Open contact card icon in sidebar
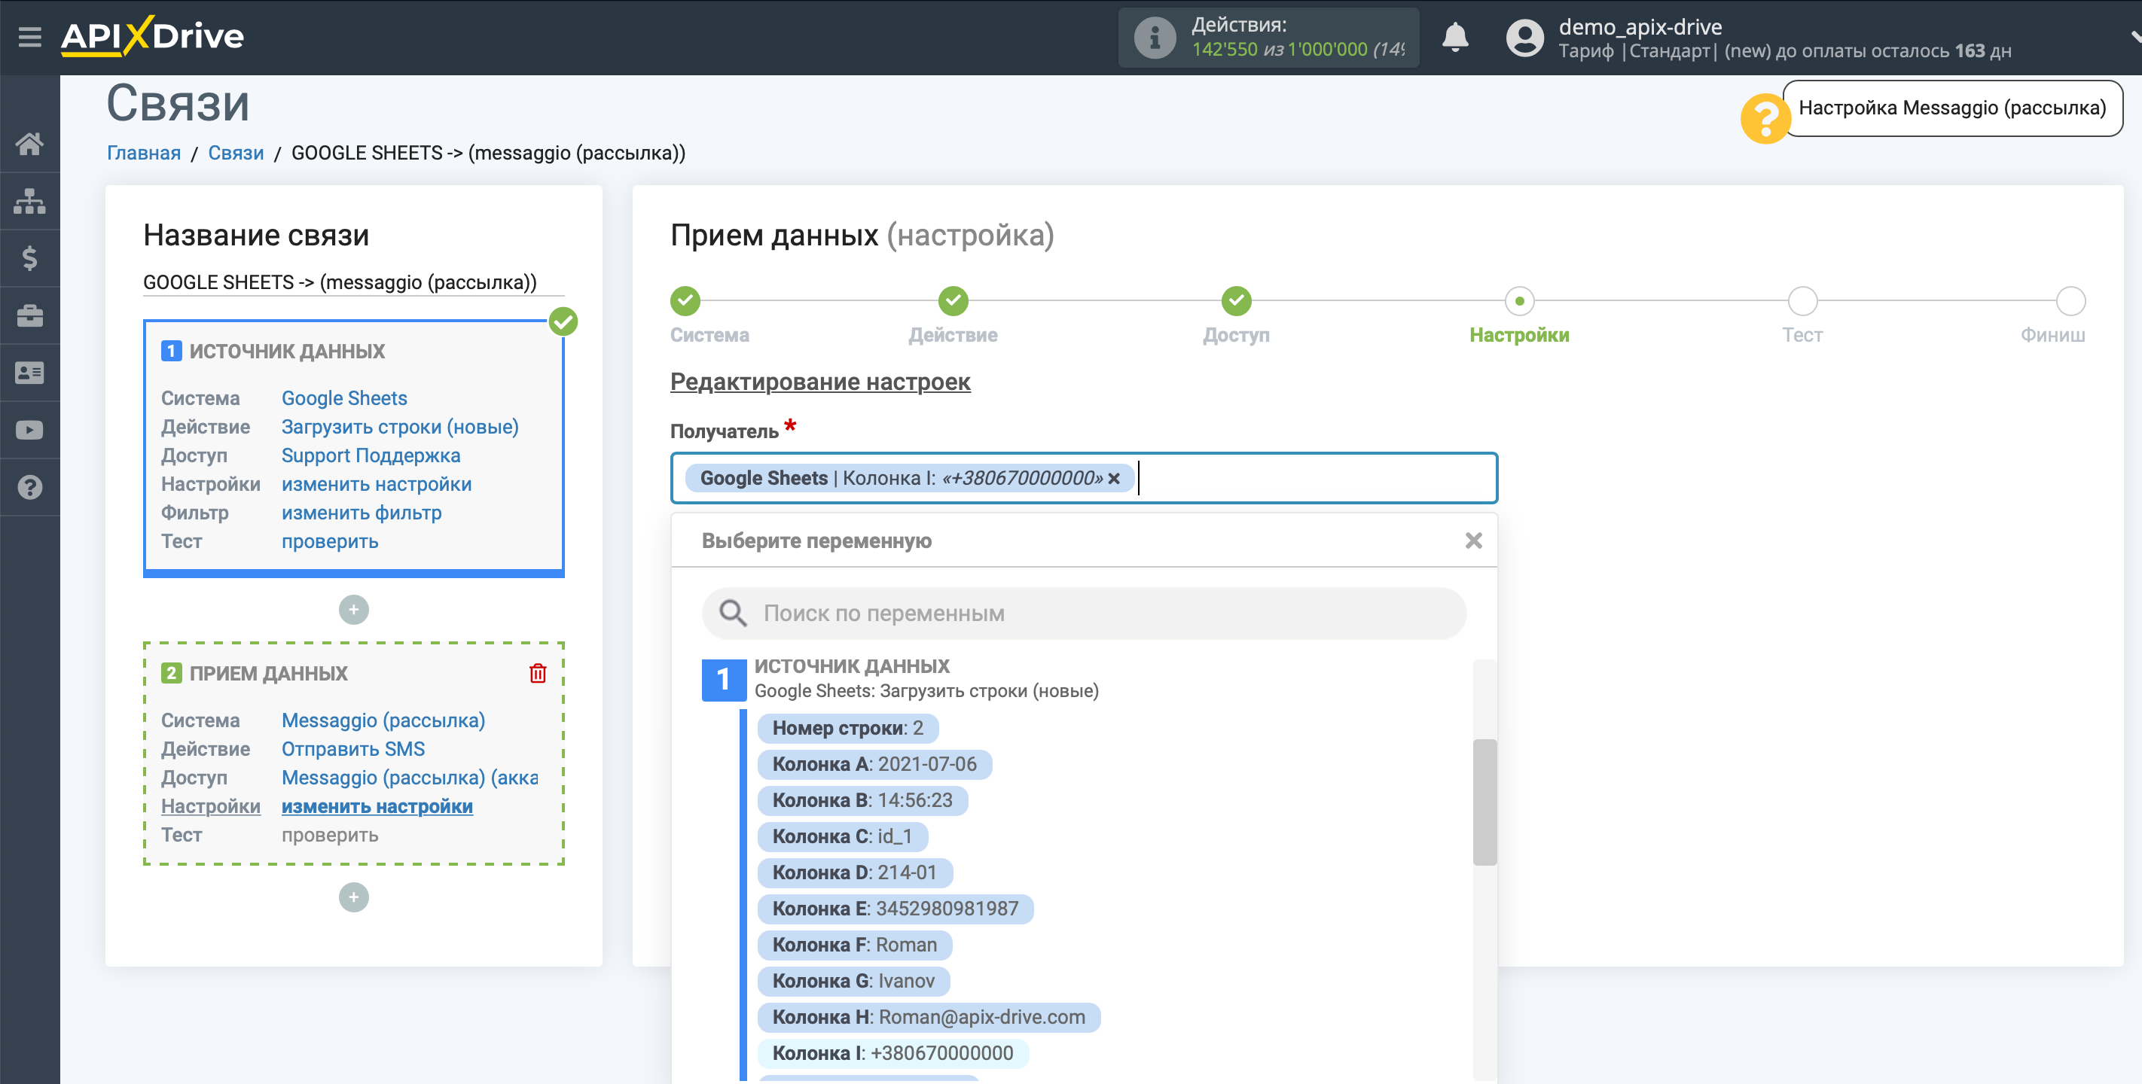This screenshot has height=1084, width=2142. 30,373
